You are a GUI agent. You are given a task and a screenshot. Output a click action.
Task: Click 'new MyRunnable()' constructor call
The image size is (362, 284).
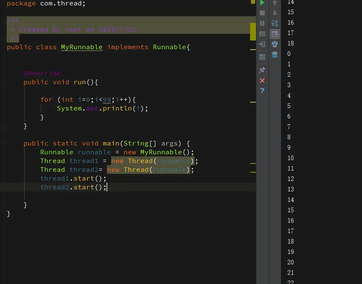tap(157, 152)
